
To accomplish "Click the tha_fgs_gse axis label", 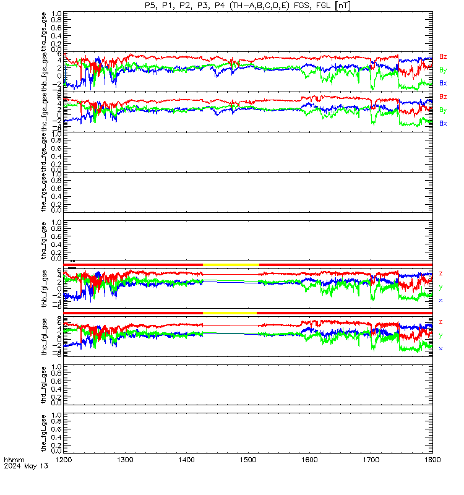I will (x=44, y=32).
